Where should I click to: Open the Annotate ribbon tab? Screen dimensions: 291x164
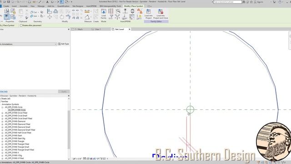(24, 6)
